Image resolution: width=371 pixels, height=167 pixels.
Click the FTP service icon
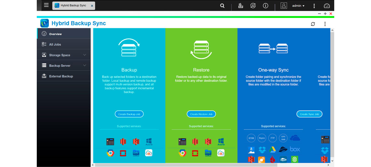click(272, 138)
